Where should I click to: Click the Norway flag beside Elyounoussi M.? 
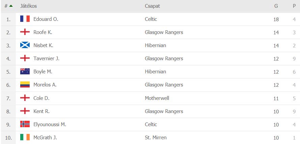[25, 124]
